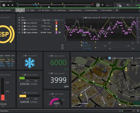The width and height of the screenshot is (140, 113).
Task: Set a flag marker with the flag icon
Action: point(103,5)
